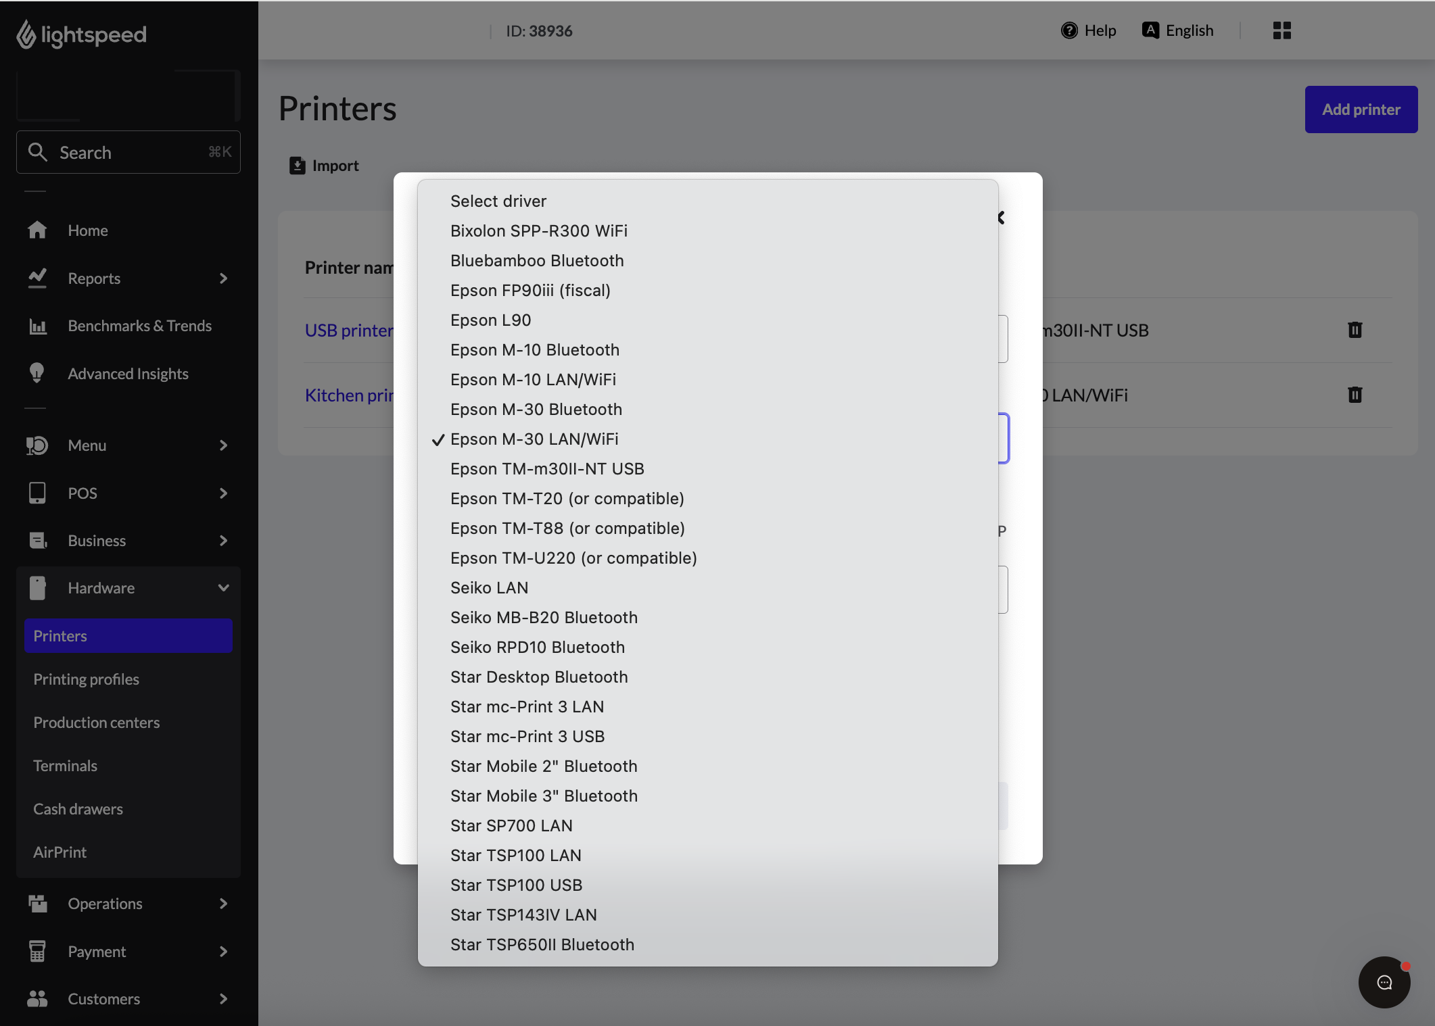Image resolution: width=1435 pixels, height=1026 pixels.
Task: Switch language via English selector
Action: pyautogui.click(x=1178, y=30)
